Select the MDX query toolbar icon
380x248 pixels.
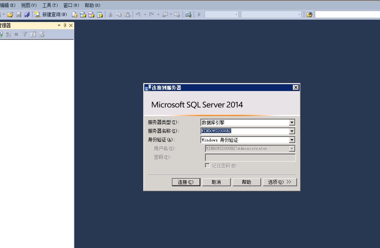(x=83, y=14)
